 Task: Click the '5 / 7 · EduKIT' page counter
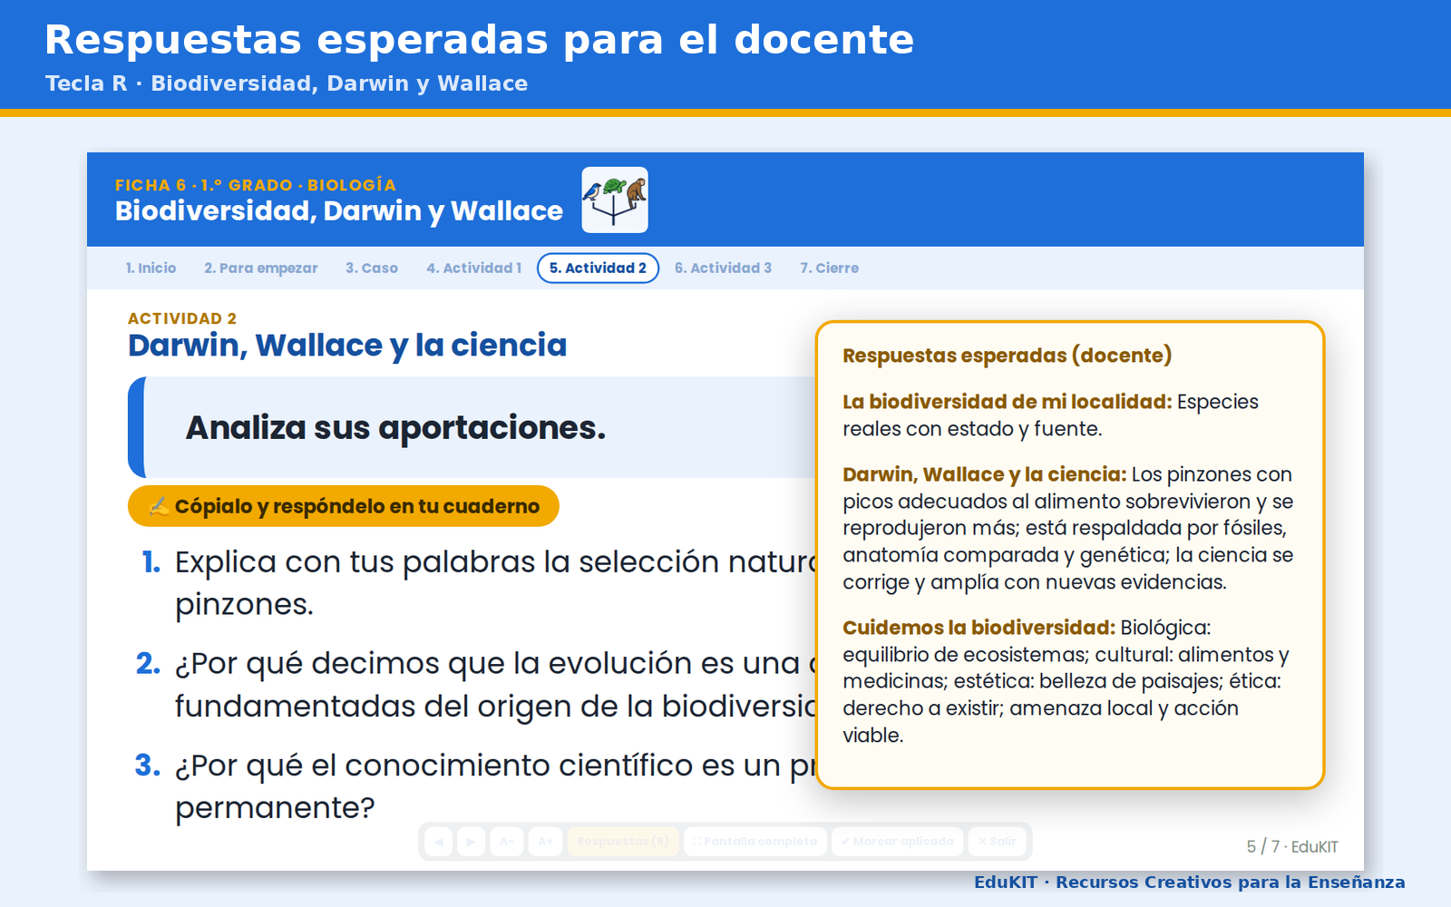click(1292, 846)
